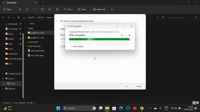This screenshot has height=112, width=200.
Task: Click the Rename icon in toolbar
Action: point(42,9)
